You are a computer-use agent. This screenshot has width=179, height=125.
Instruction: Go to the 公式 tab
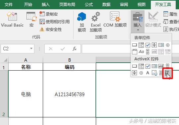[x=89, y=5]
